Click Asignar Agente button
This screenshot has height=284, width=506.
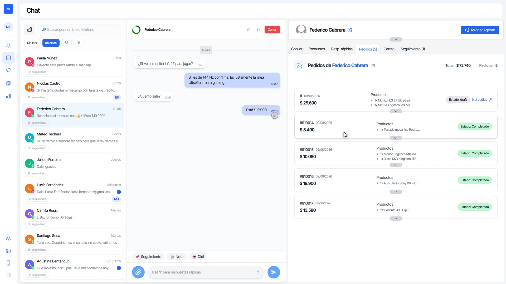(x=480, y=30)
